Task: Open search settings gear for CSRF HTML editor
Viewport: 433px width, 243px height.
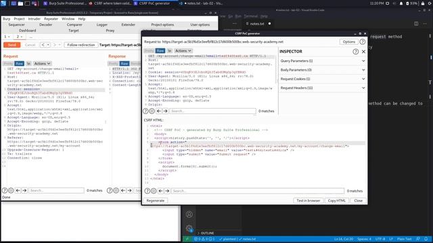Action: (x=154, y=191)
